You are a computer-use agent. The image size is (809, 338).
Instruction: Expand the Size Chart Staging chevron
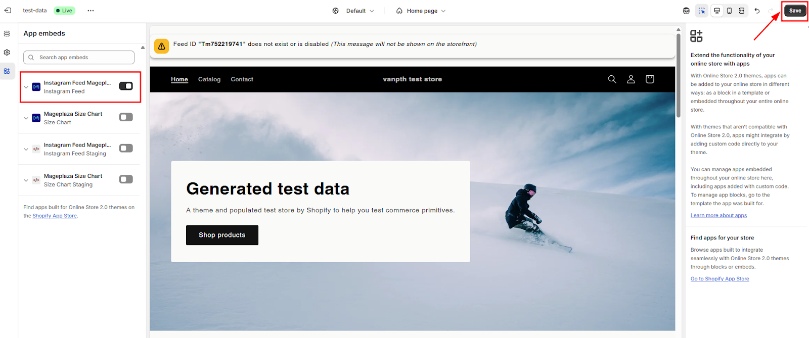pyautogui.click(x=26, y=180)
